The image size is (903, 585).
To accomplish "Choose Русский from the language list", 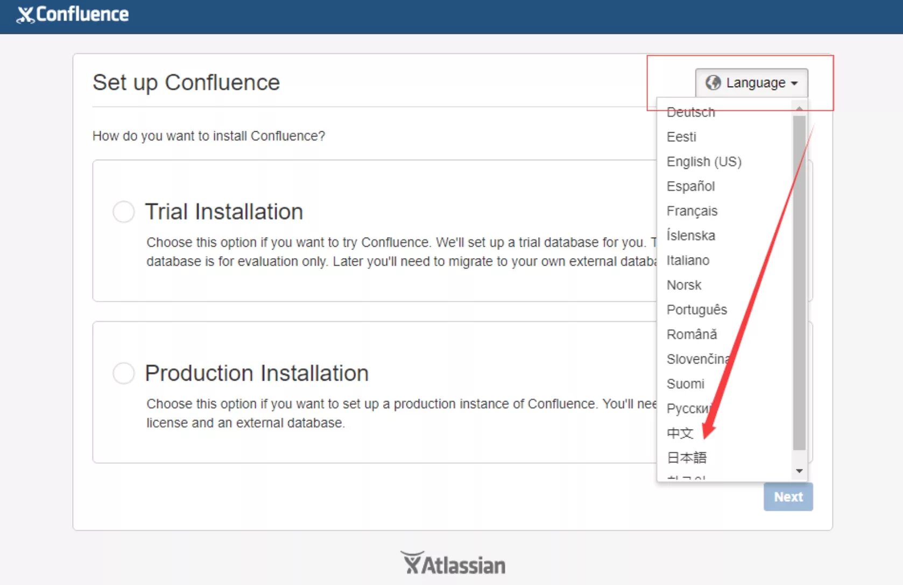I will point(689,409).
